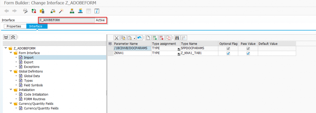Switch Active/Inactive version using the toolbar icon

(x=34, y=11)
